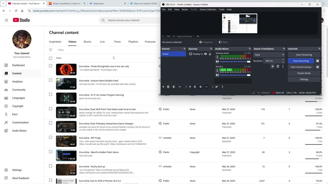Image resolution: width=328 pixels, height=184 pixels.
Task: Click Stop Recording in OBS
Action: (x=301, y=61)
